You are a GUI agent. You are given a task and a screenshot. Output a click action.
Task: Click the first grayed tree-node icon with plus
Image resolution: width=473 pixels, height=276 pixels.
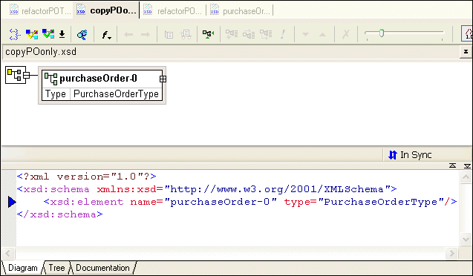(232, 34)
